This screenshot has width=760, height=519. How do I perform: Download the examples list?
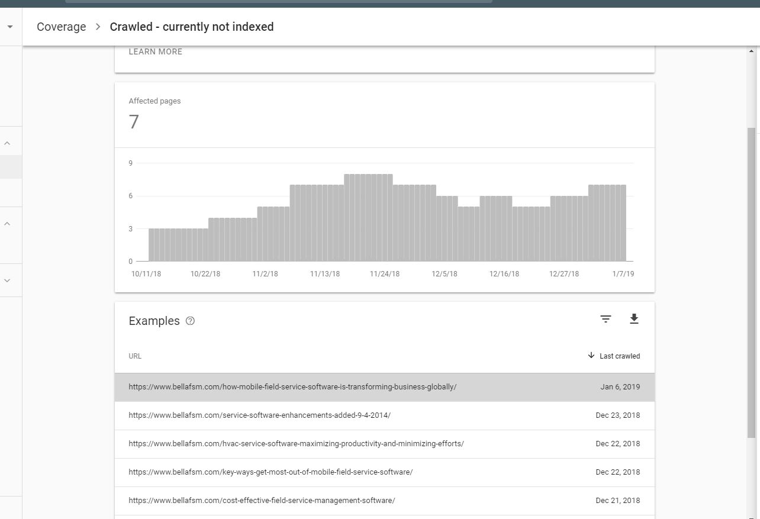634,319
